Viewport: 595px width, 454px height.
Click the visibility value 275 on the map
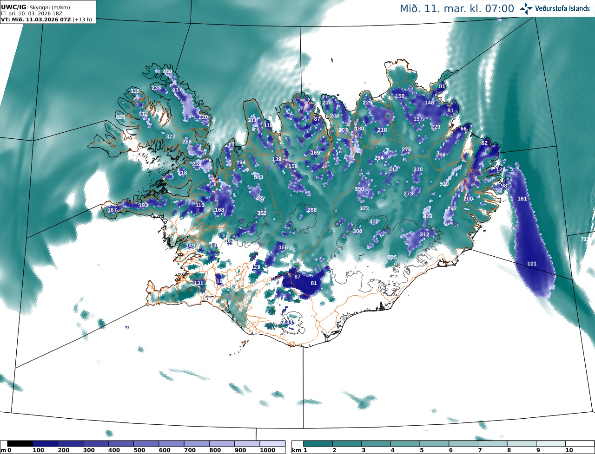406,149
